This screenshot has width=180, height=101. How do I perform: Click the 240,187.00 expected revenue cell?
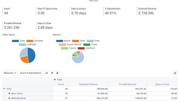pyautogui.click(x=88, y=98)
